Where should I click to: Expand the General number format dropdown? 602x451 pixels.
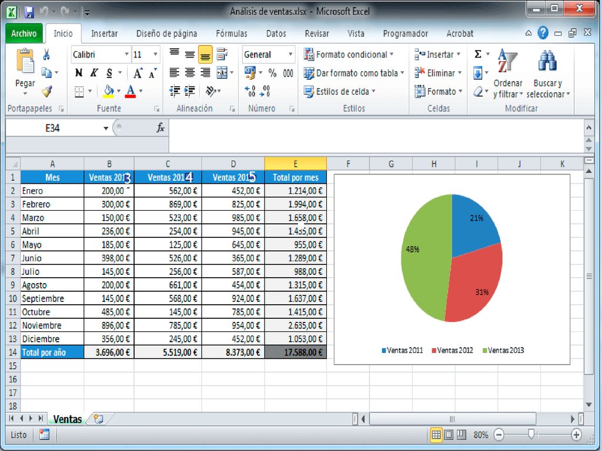pyautogui.click(x=290, y=55)
